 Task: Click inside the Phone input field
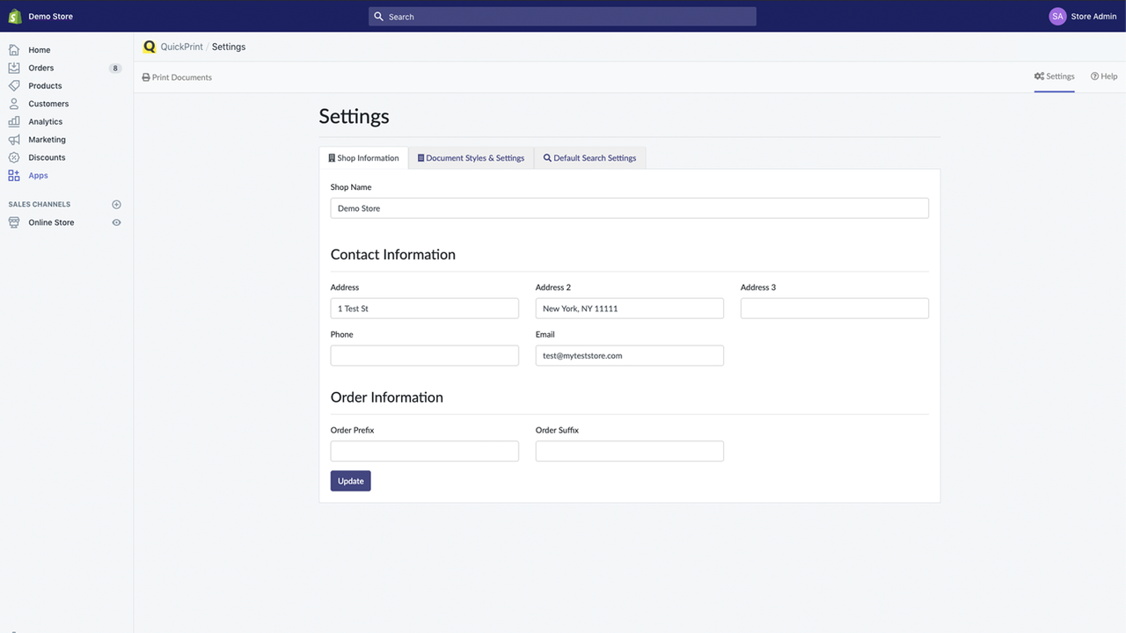[x=424, y=355]
